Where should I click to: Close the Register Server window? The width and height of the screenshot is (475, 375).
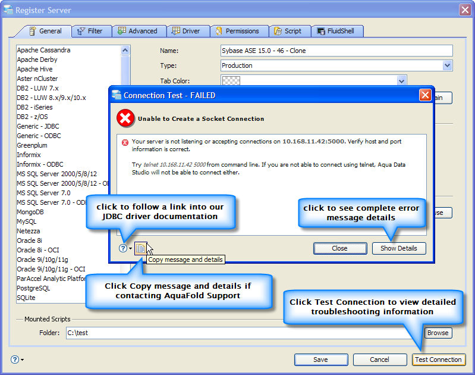(465, 10)
